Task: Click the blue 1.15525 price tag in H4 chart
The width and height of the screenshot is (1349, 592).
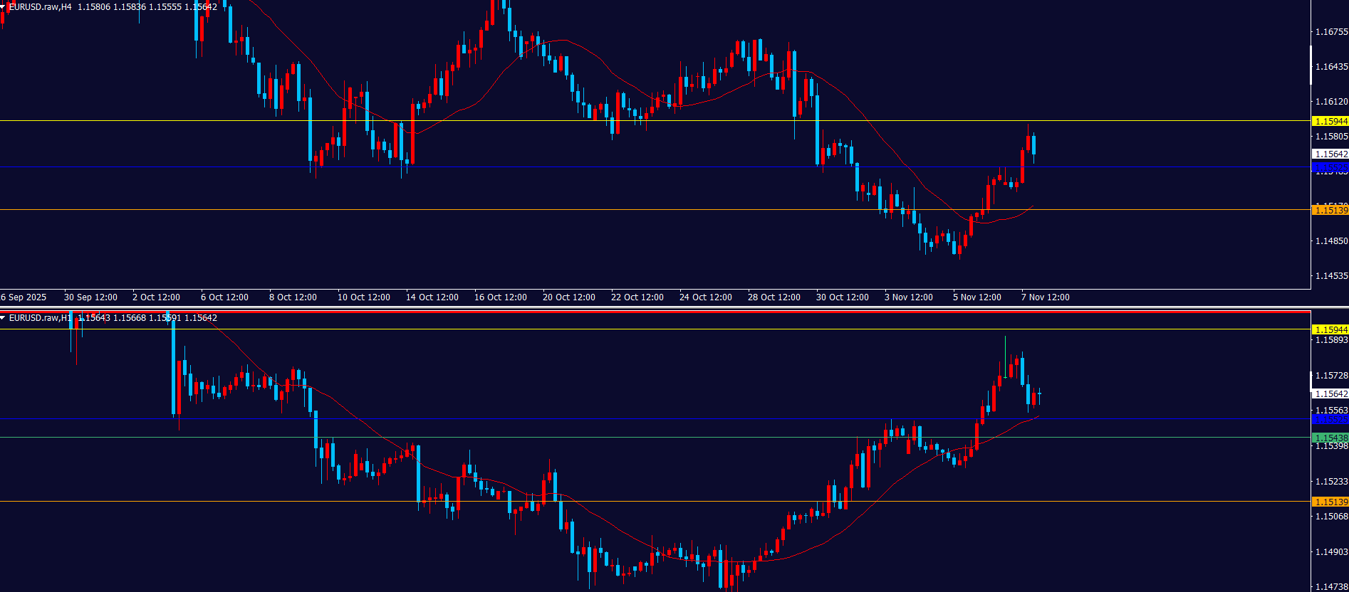Action: (x=1330, y=168)
